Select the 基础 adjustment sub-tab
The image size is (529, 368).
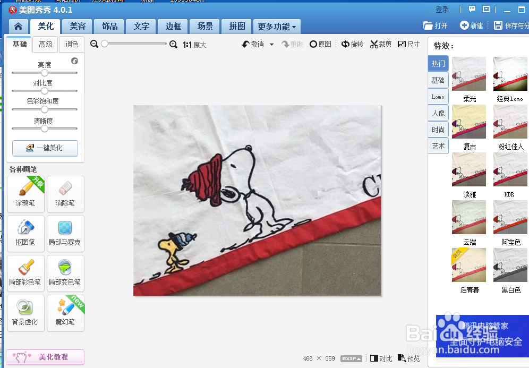[19, 44]
